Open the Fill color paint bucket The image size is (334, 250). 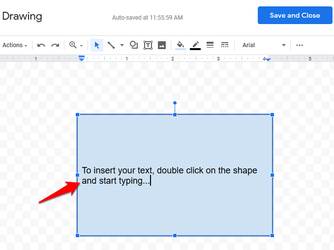[x=181, y=45]
